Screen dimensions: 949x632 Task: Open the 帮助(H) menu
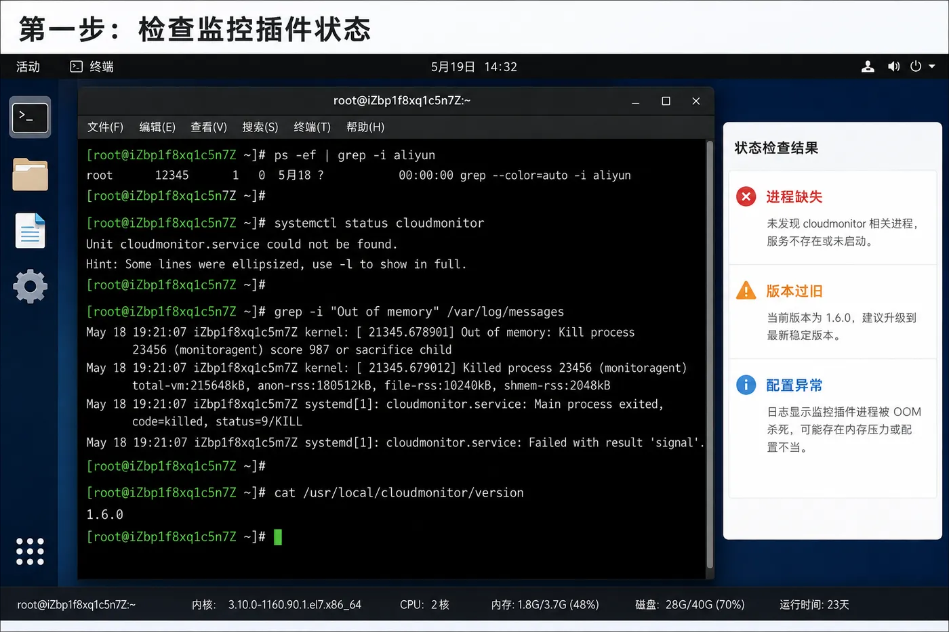365,127
